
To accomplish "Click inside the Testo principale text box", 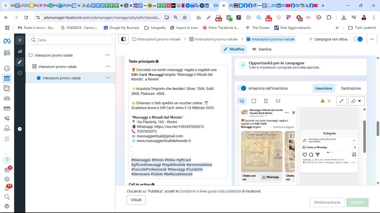I will click(x=178, y=122).
